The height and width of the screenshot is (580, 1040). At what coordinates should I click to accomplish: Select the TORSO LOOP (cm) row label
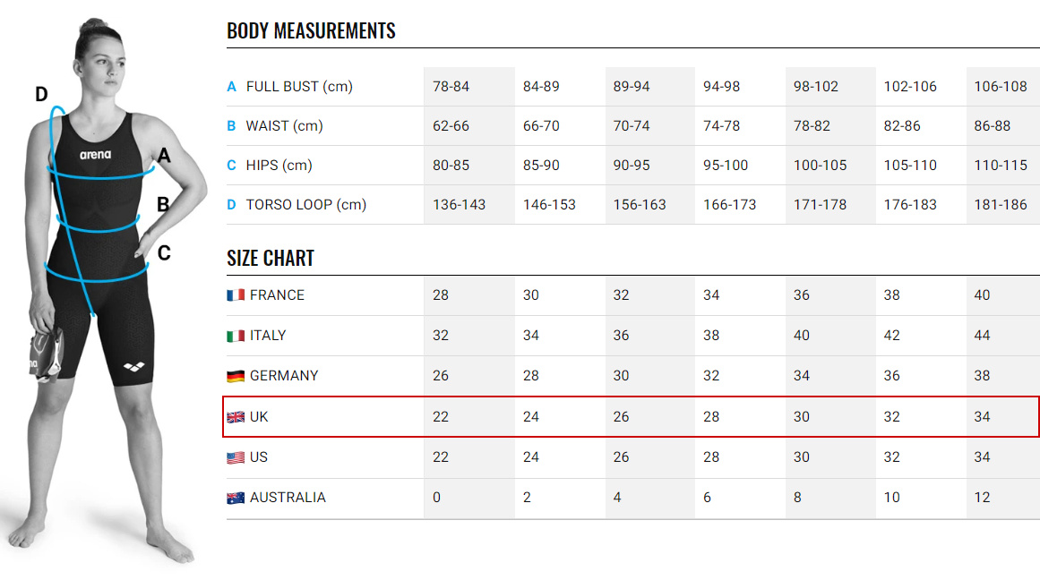[x=306, y=205]
